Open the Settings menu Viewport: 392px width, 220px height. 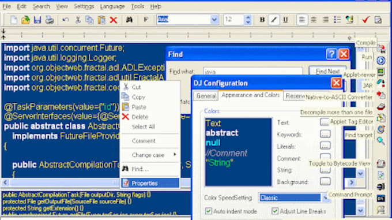tap(84, 6)
